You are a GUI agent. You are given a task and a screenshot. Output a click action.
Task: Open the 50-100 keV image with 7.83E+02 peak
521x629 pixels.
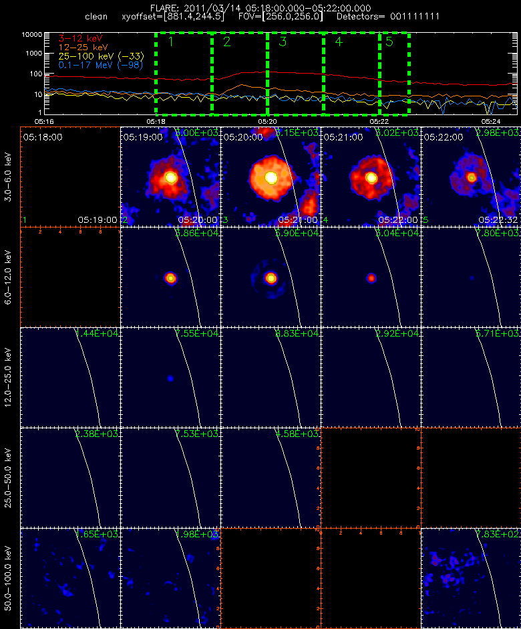click(x=471, y=578)
